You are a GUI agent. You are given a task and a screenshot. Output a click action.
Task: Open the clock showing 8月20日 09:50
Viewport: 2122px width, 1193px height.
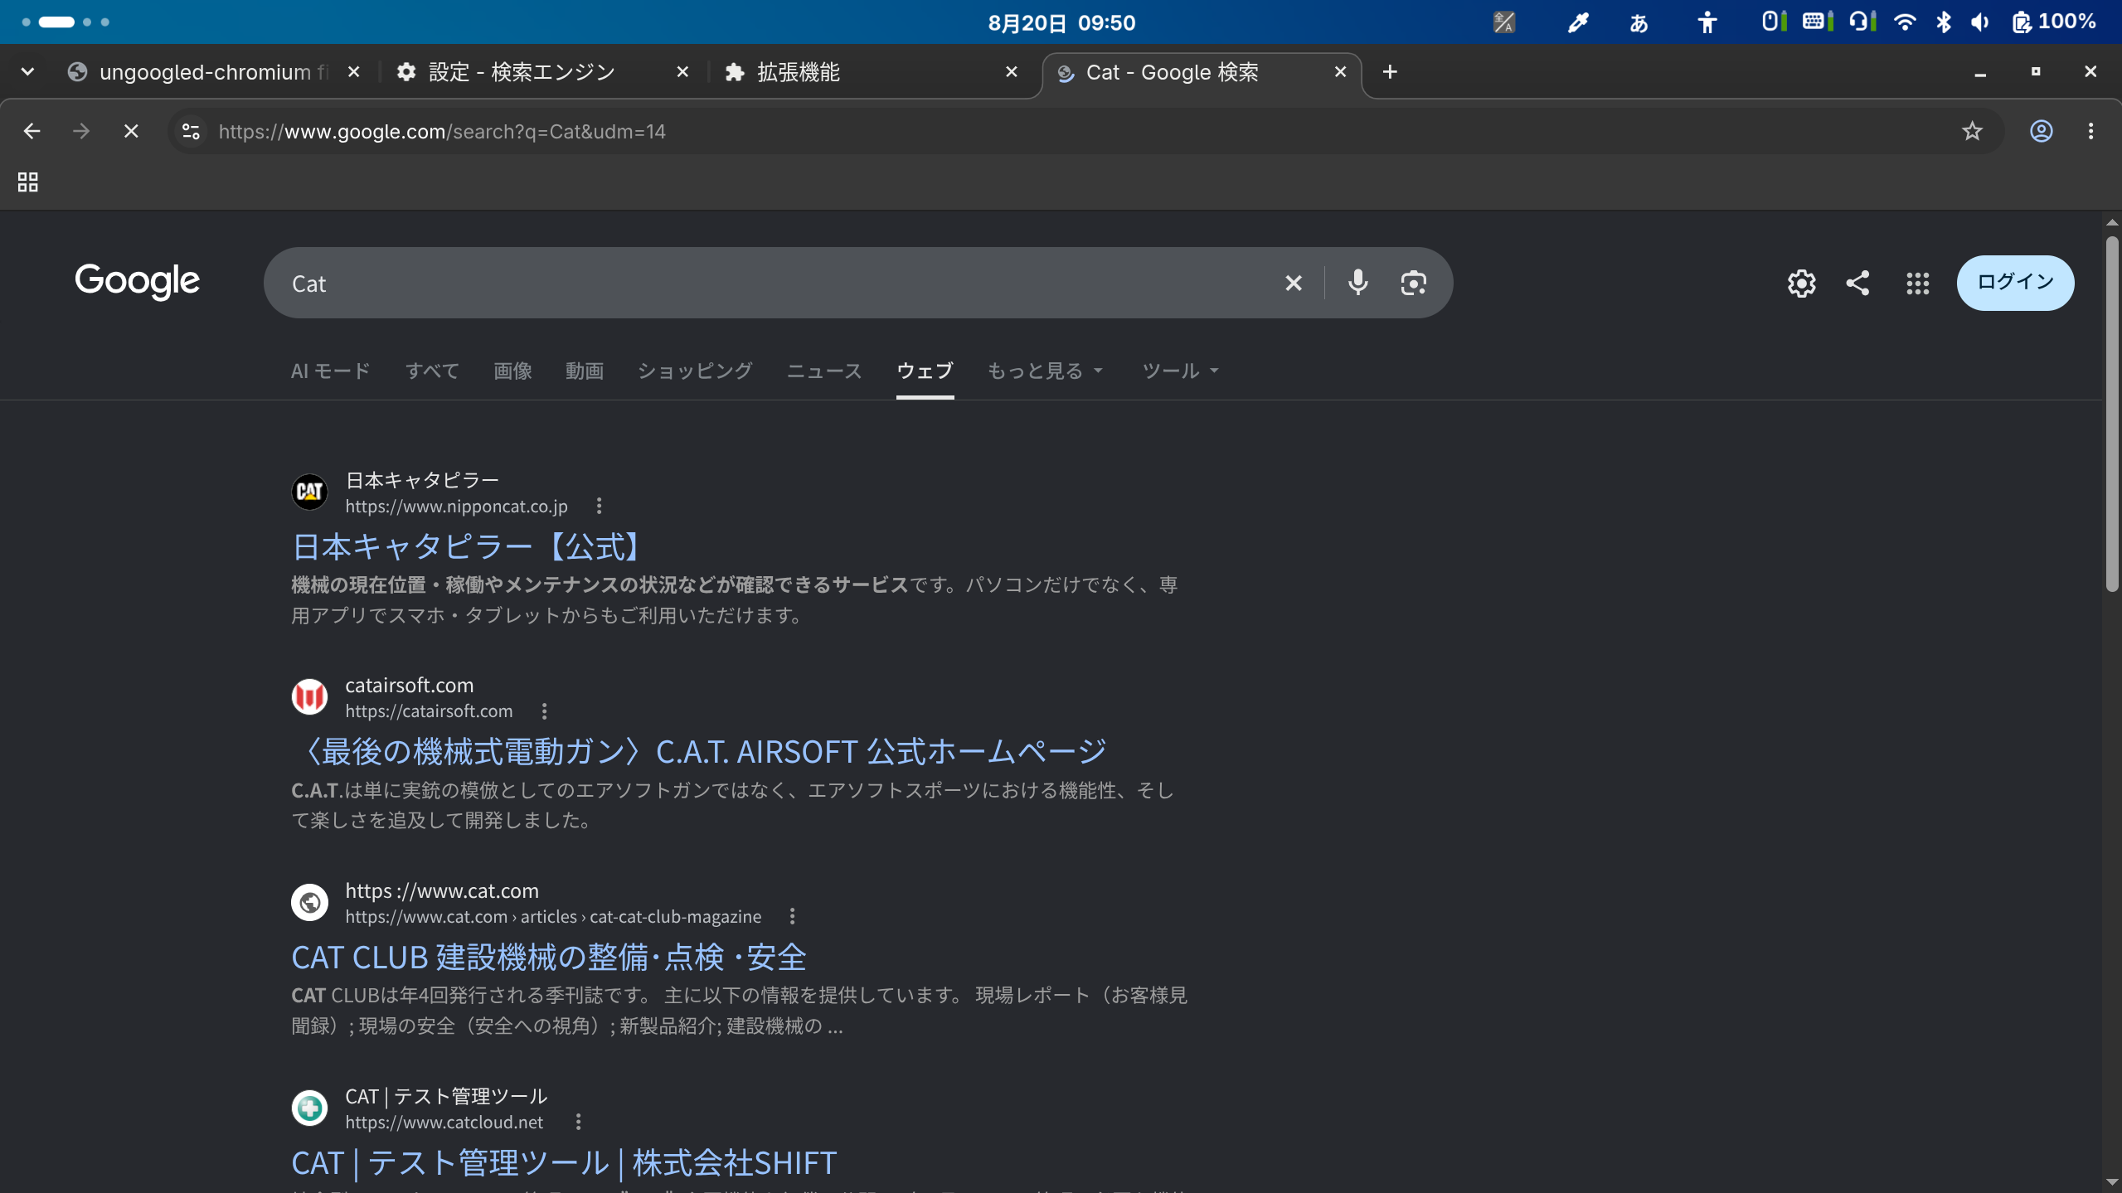(x=1061, y=22)
